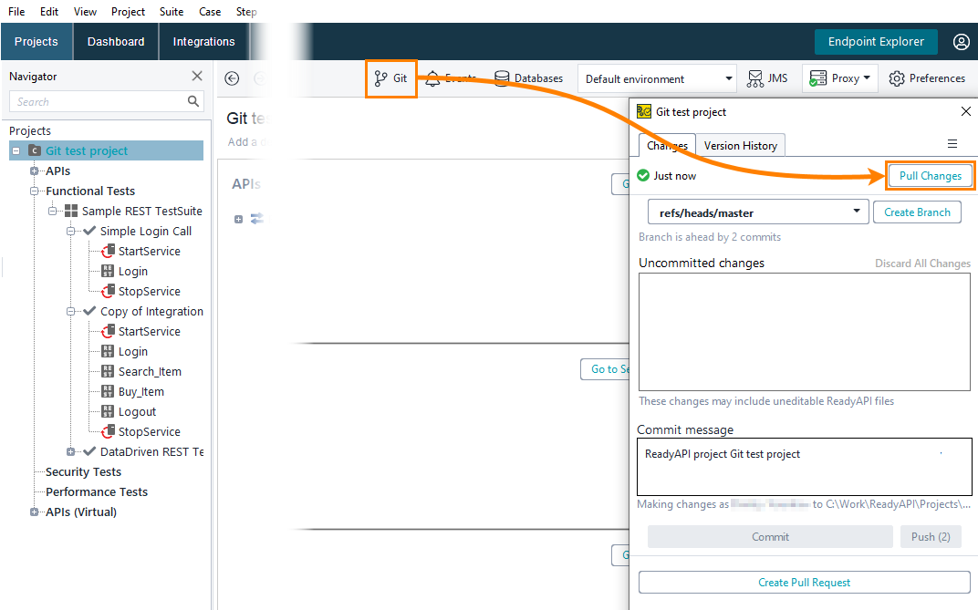Image resolution: width=978 pixels, height=610 pixels.
Task: Click the back navigation chevron icon
Action: coord(232,78)
